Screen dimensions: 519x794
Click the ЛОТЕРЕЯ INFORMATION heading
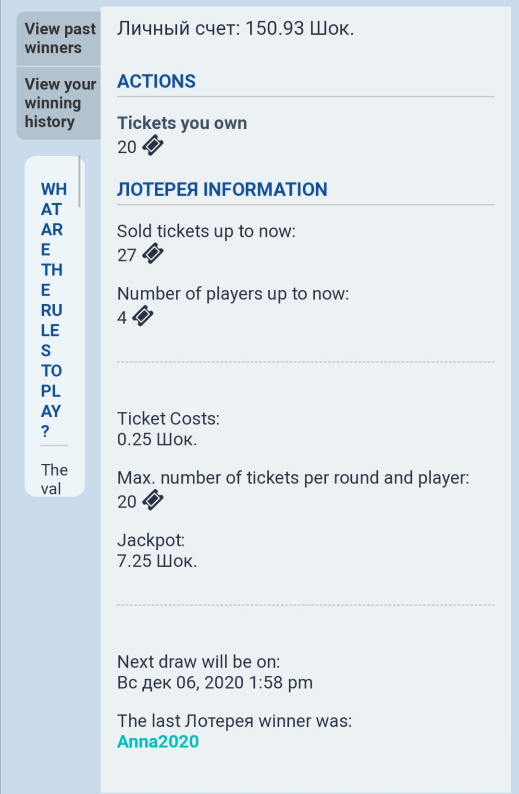point(222,189)
